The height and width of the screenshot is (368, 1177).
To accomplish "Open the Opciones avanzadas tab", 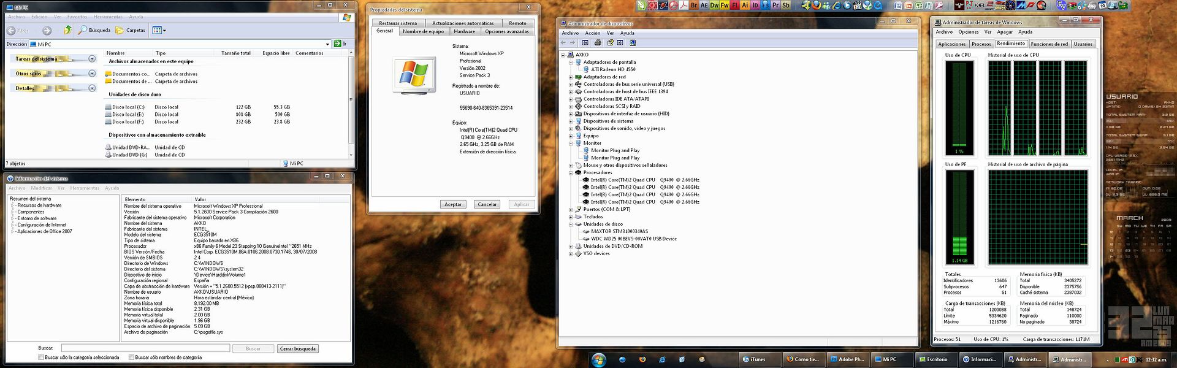I will click(506, 31).
